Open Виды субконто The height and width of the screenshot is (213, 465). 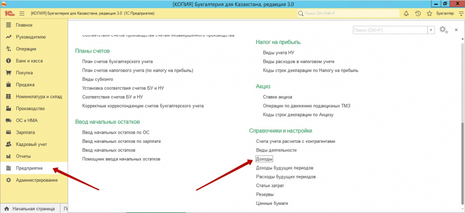pos(98,79)
